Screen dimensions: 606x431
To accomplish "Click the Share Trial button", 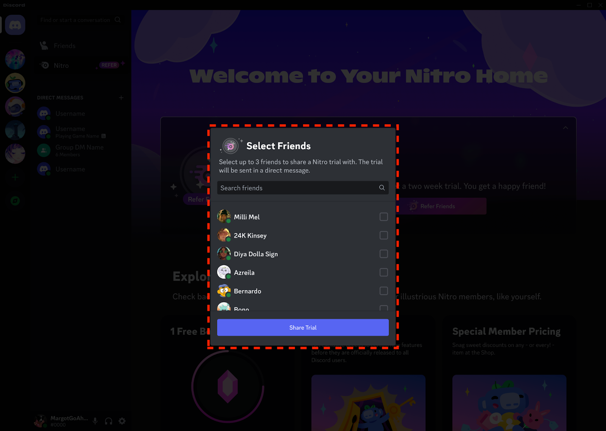I will 303,327.
